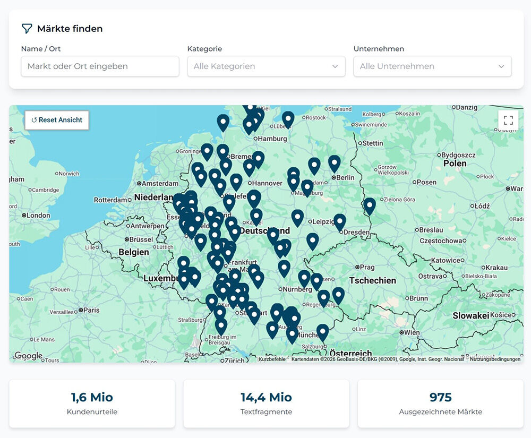Click the fullscreen map icon
The image size is (531, 438).
click(508, 120)
